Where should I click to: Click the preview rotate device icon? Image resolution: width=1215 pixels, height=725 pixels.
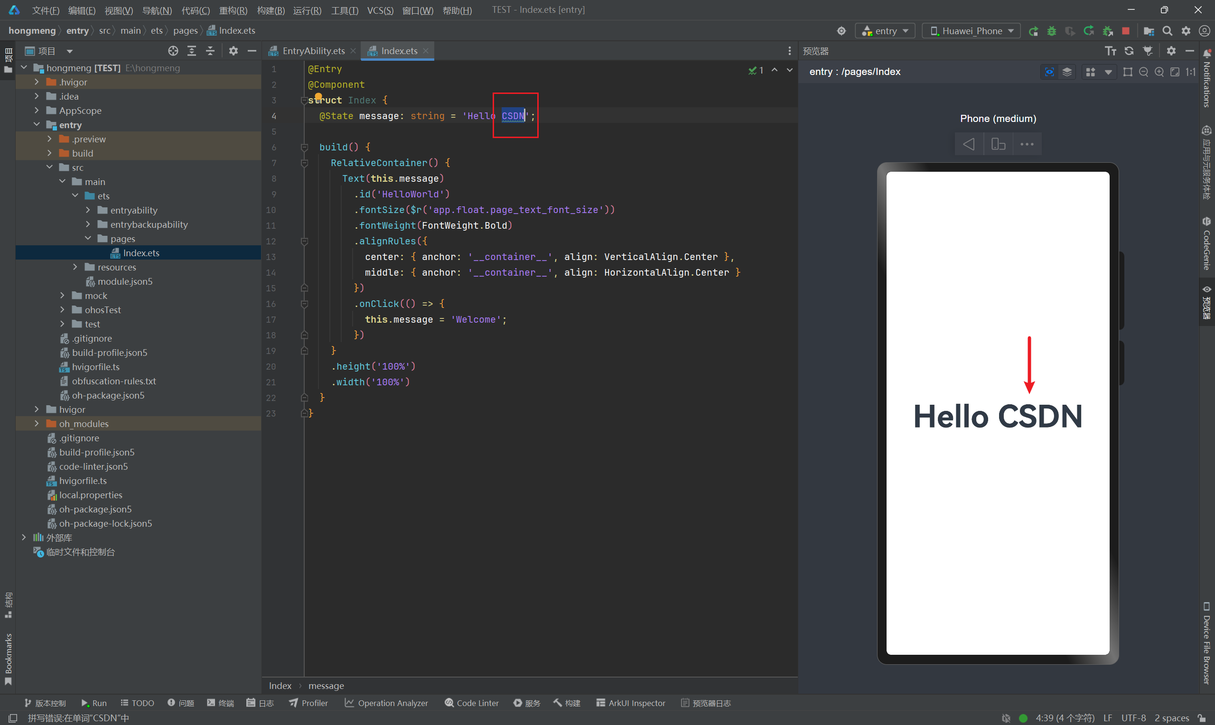tap(998, 144)
